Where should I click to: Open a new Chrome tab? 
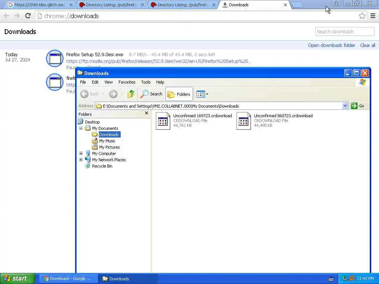[297, 5]
